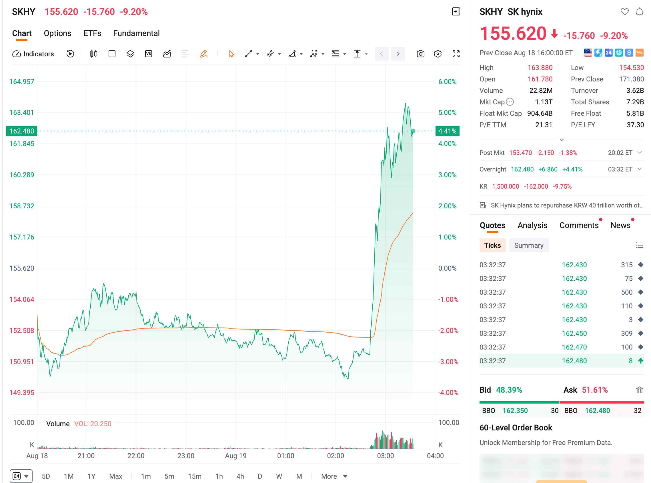
Task: Switch to the Fundamental tab
Action: click(136, 33)
